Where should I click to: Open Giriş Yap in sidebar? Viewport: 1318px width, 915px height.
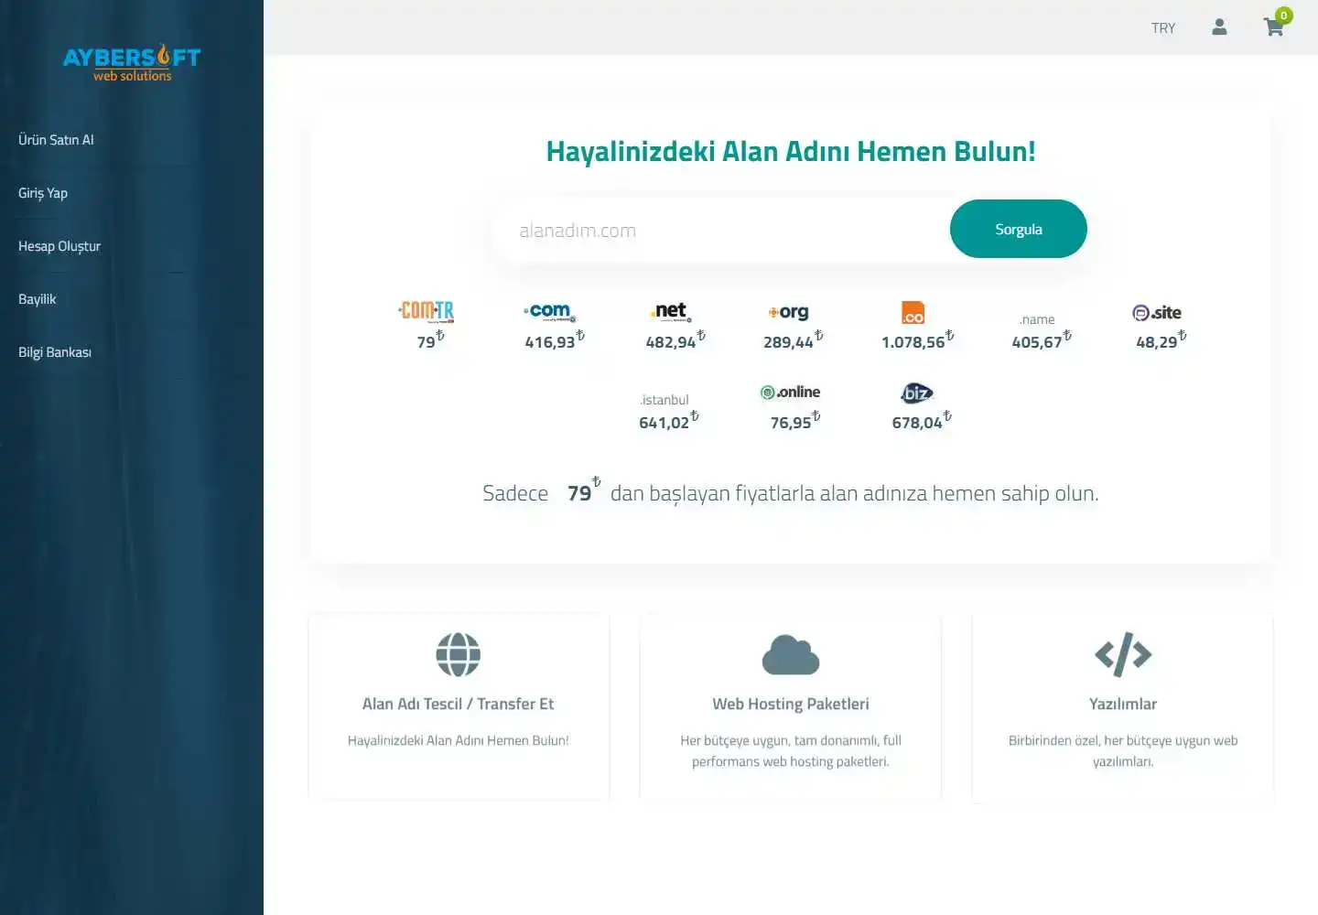[x=43, y=193]
